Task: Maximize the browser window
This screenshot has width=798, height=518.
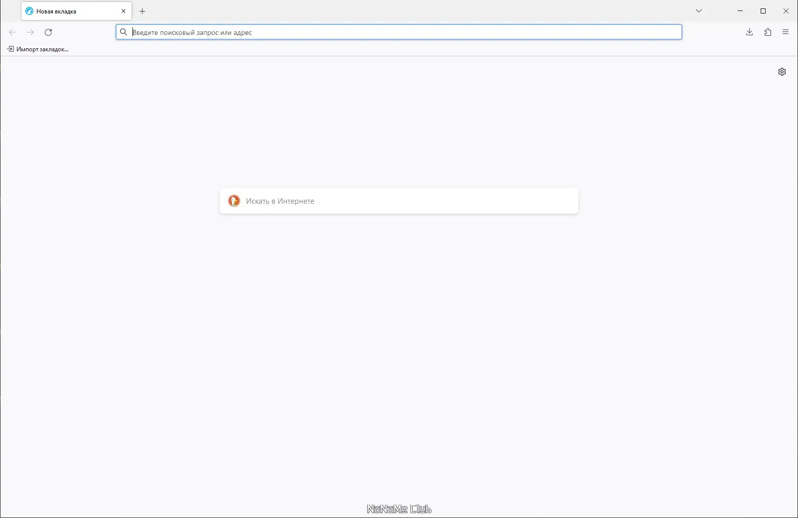Action: 763,11
